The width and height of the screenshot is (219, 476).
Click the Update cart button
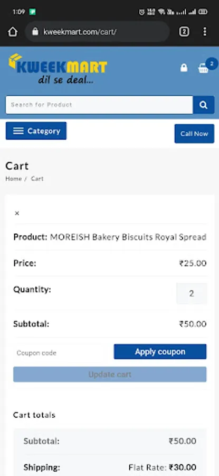[110, 374]
